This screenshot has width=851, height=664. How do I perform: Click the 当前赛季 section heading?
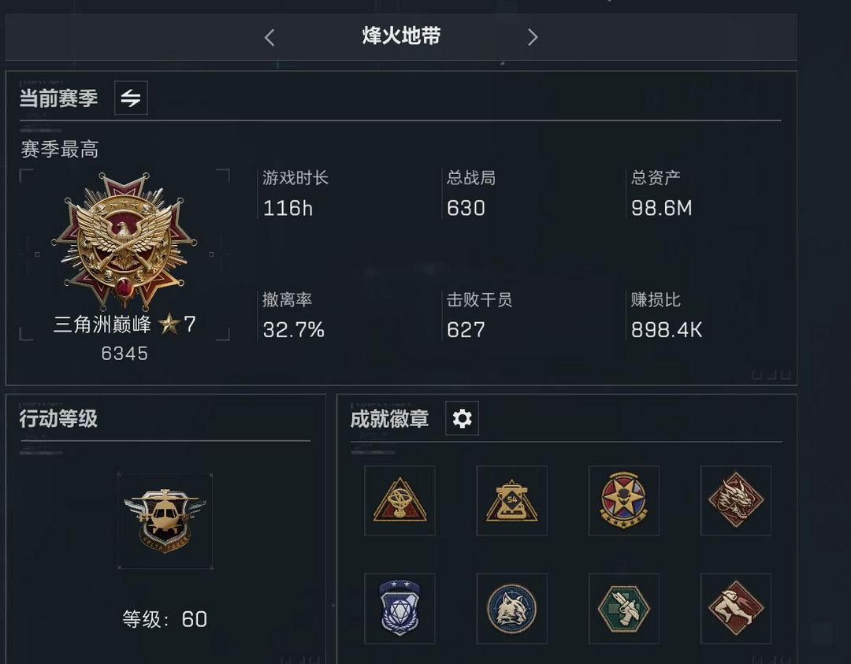click(58, 98)
